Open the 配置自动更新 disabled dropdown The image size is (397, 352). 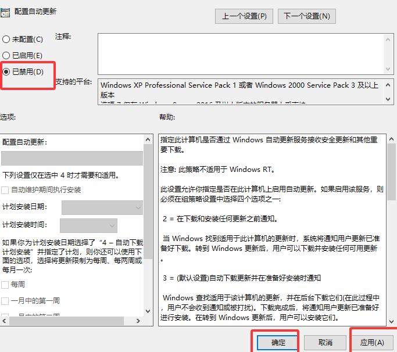pyautogui.click(x=72, y=159)
